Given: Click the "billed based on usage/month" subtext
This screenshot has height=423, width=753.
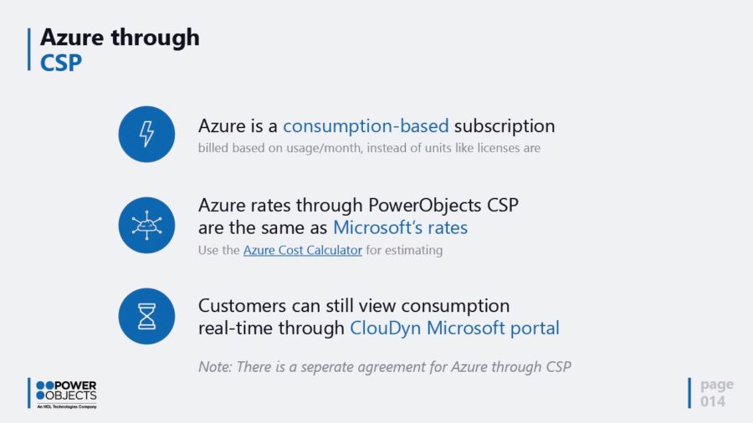Looking at the screenshot, I should pyautogui.click(x=369, y=149).
